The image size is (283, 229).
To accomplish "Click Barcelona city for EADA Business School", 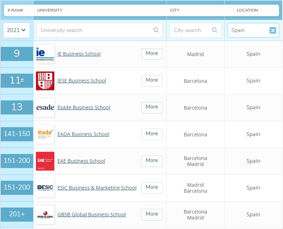I will (x=195, y=135).
